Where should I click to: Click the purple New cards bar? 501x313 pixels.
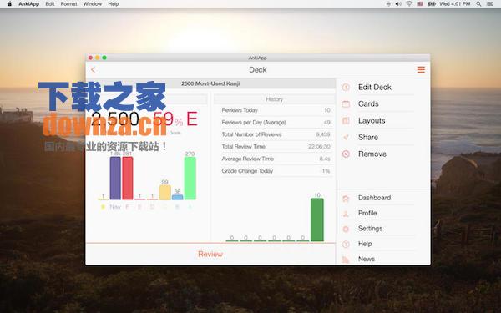pos(115,179)
